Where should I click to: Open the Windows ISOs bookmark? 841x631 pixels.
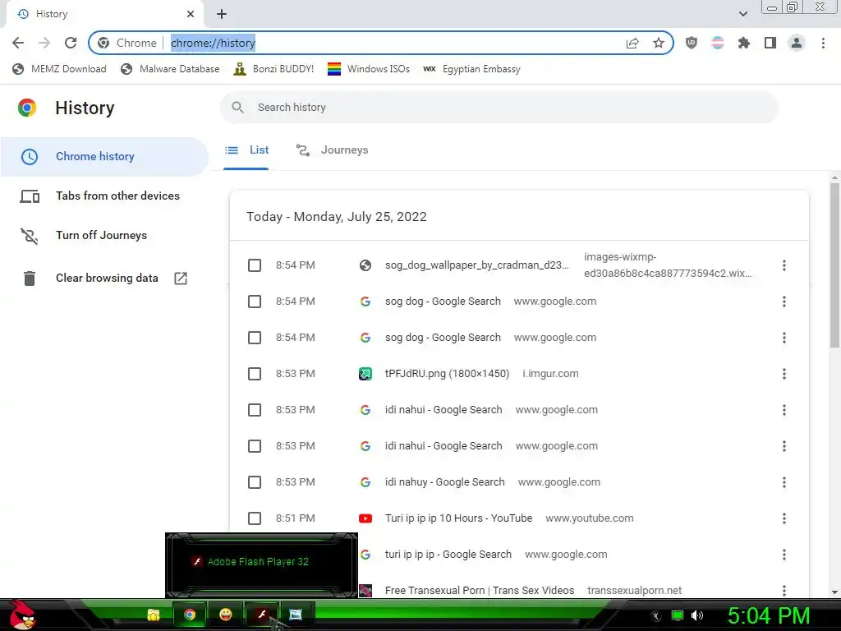tap(369, 69)
